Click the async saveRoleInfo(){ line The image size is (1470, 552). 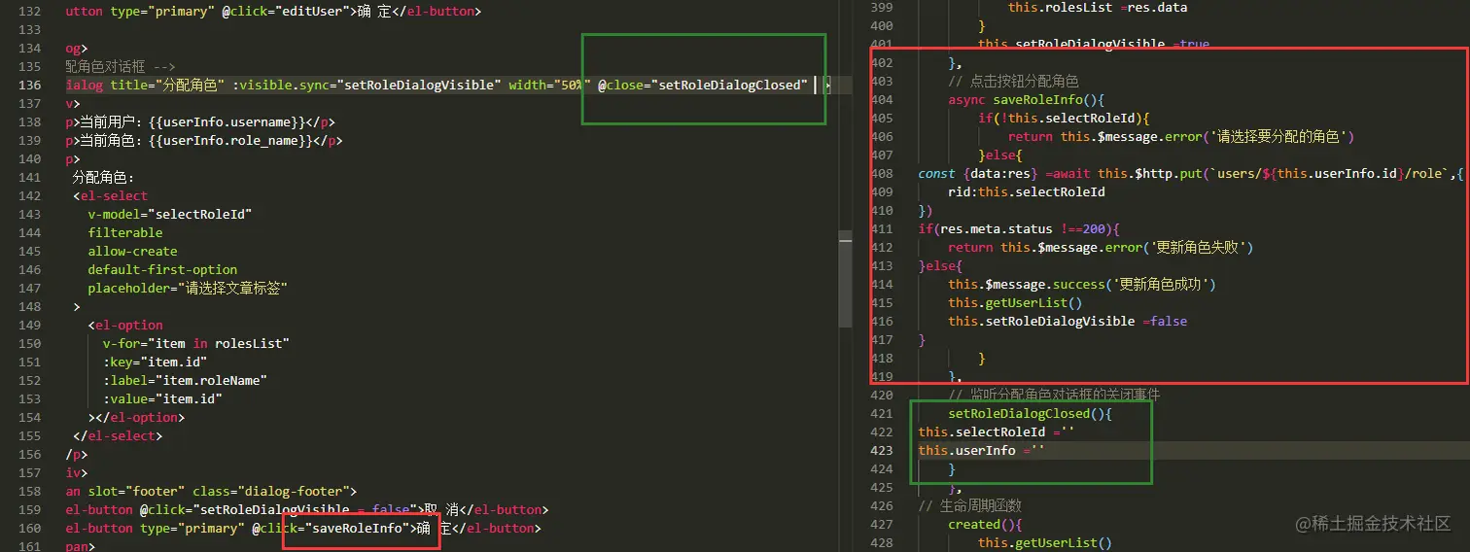(1027, 100)
